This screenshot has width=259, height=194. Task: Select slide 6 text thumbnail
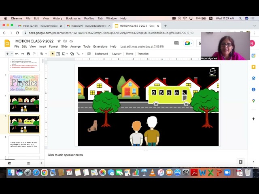tap(24, 145)
